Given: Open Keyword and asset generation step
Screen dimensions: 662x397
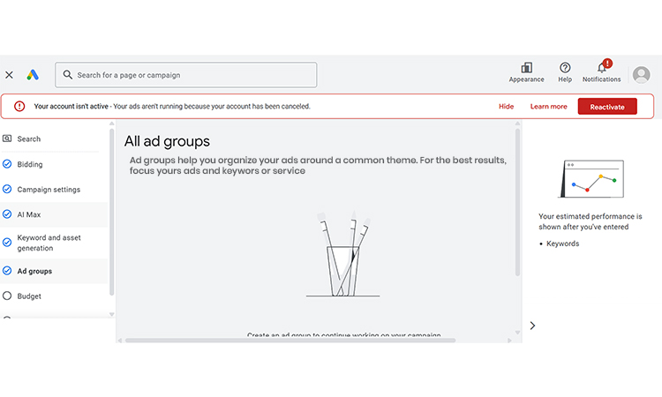Looking at the screenshot, I should [x=50, y=243].
